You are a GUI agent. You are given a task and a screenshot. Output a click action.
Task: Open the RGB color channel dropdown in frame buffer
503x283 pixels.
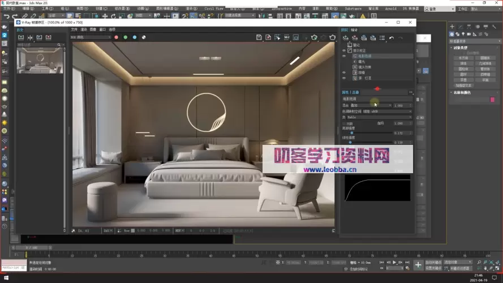(91, 37)
